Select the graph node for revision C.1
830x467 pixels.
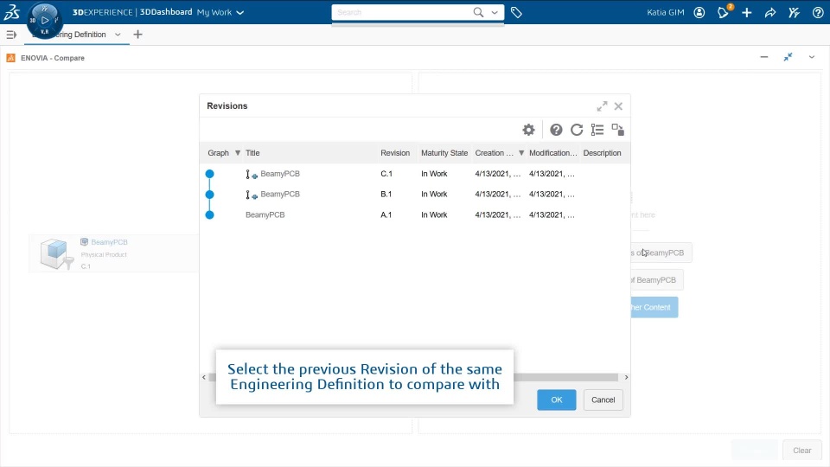click(209, 174)
